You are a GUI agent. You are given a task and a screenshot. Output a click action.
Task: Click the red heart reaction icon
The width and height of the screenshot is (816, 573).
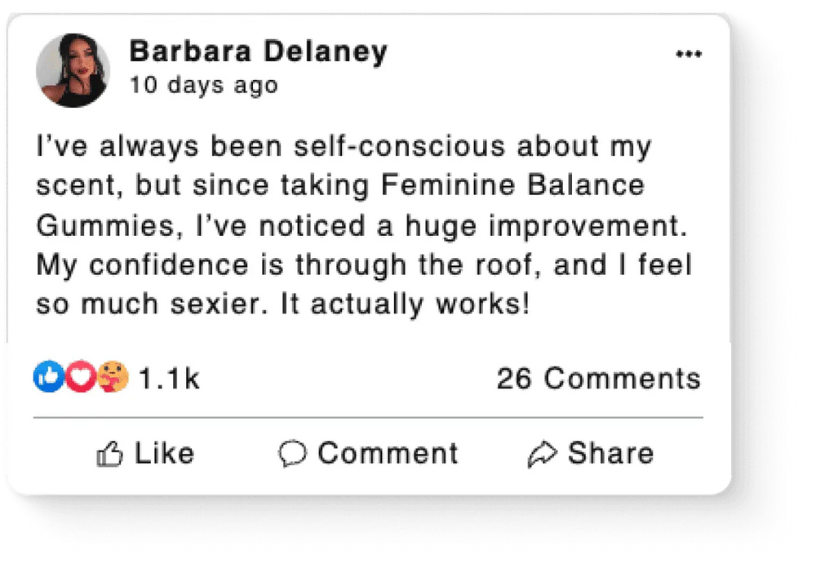[80, 377]
